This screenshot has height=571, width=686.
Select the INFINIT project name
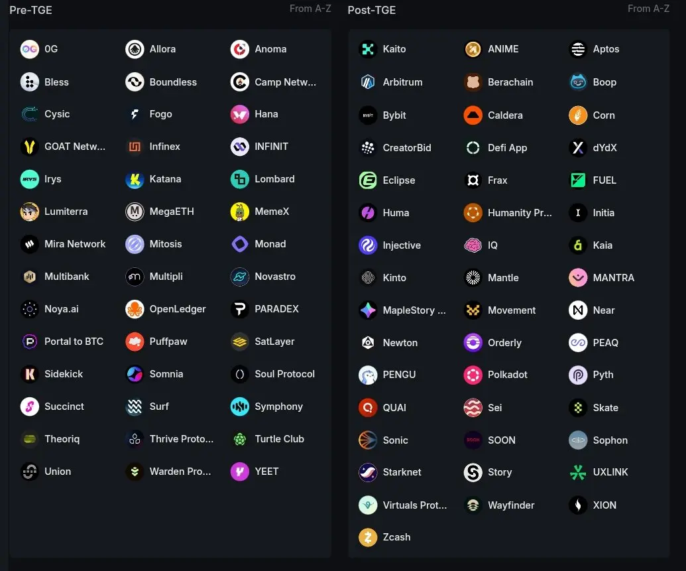271,147
